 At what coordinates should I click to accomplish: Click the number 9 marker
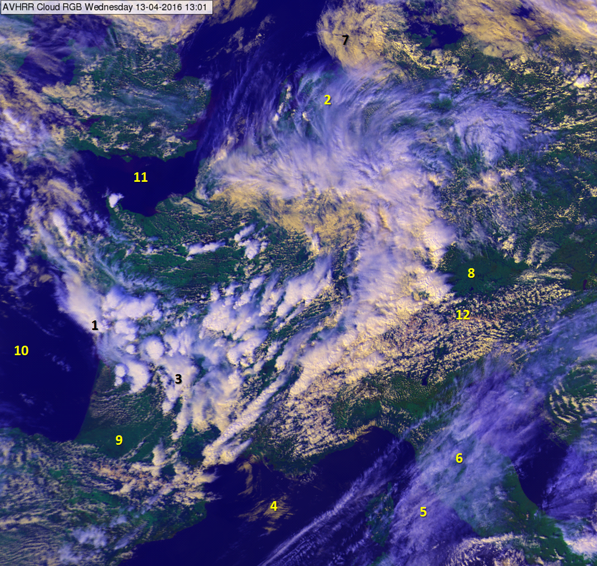coord(119,440)
